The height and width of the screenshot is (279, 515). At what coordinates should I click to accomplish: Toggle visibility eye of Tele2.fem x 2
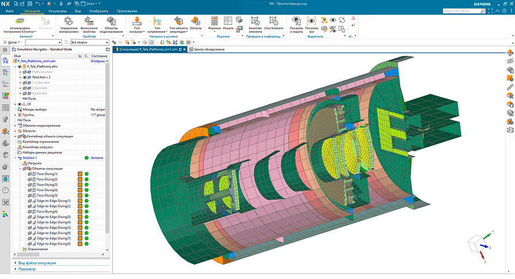point(25,77)
